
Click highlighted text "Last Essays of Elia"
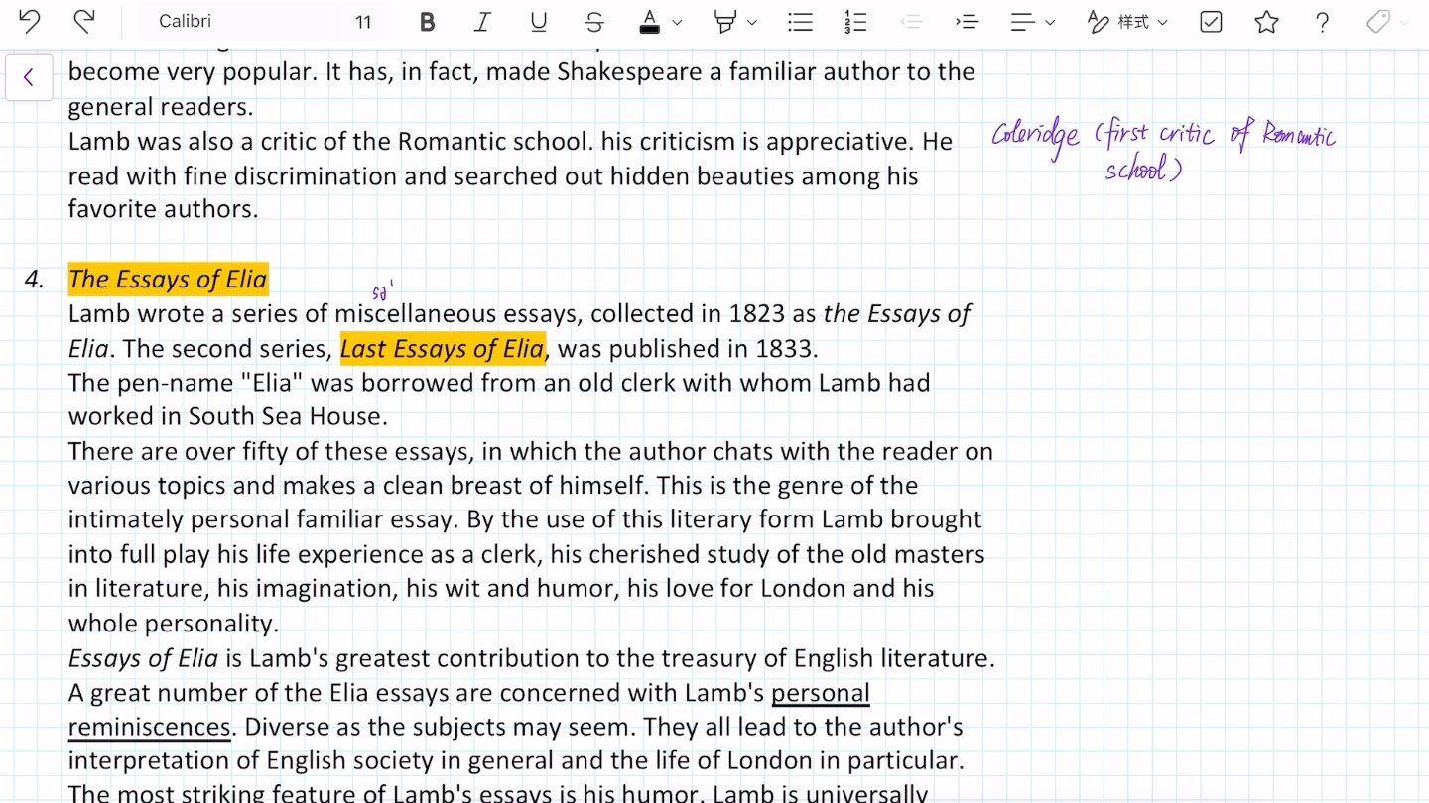tap(443, 349)
